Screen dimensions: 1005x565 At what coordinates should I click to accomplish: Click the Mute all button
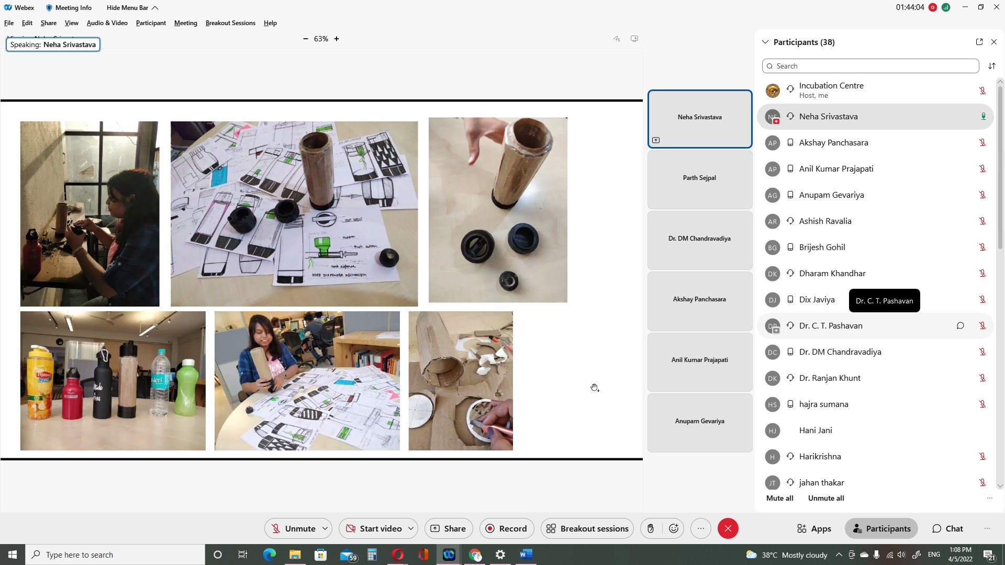tap(779, 498)
